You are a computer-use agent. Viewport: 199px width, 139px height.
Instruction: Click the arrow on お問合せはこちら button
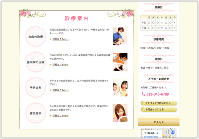pos(143,110)
